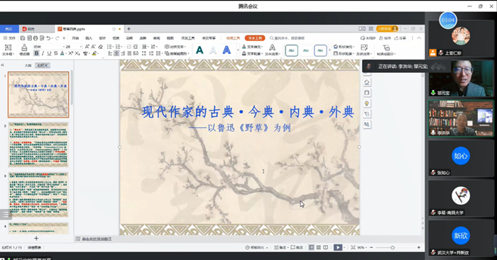
Task: Open the Text Outline (文本轮廓) dropdown
Action: pyautogui.click(x=253, y=53)
